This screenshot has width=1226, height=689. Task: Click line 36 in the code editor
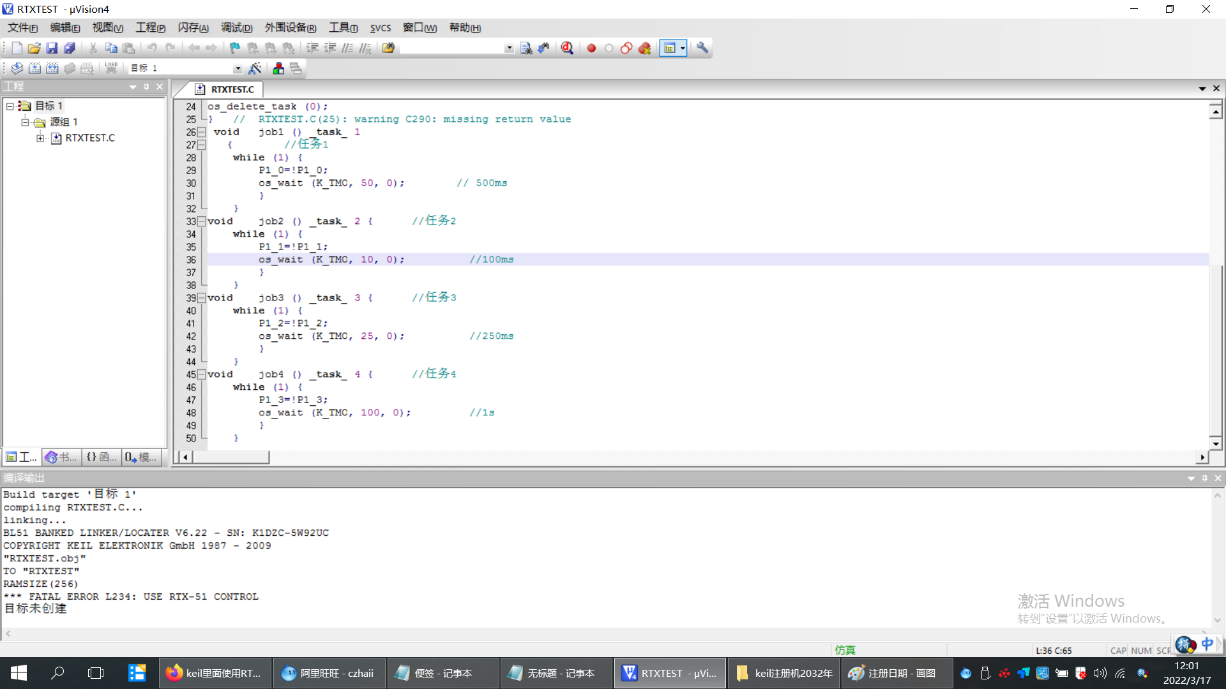coord(708,260)
